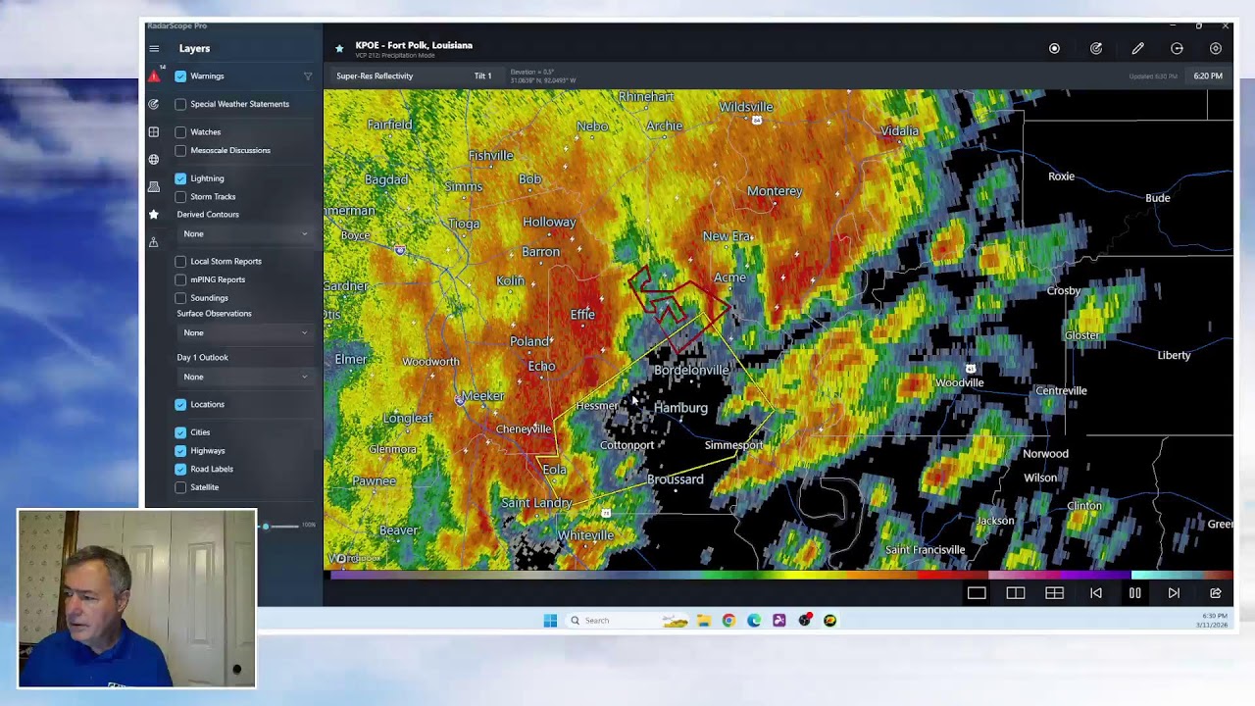Enable Local Storm Reports checkbox
Screen dimensions: 1255x706
pos(180,261)
